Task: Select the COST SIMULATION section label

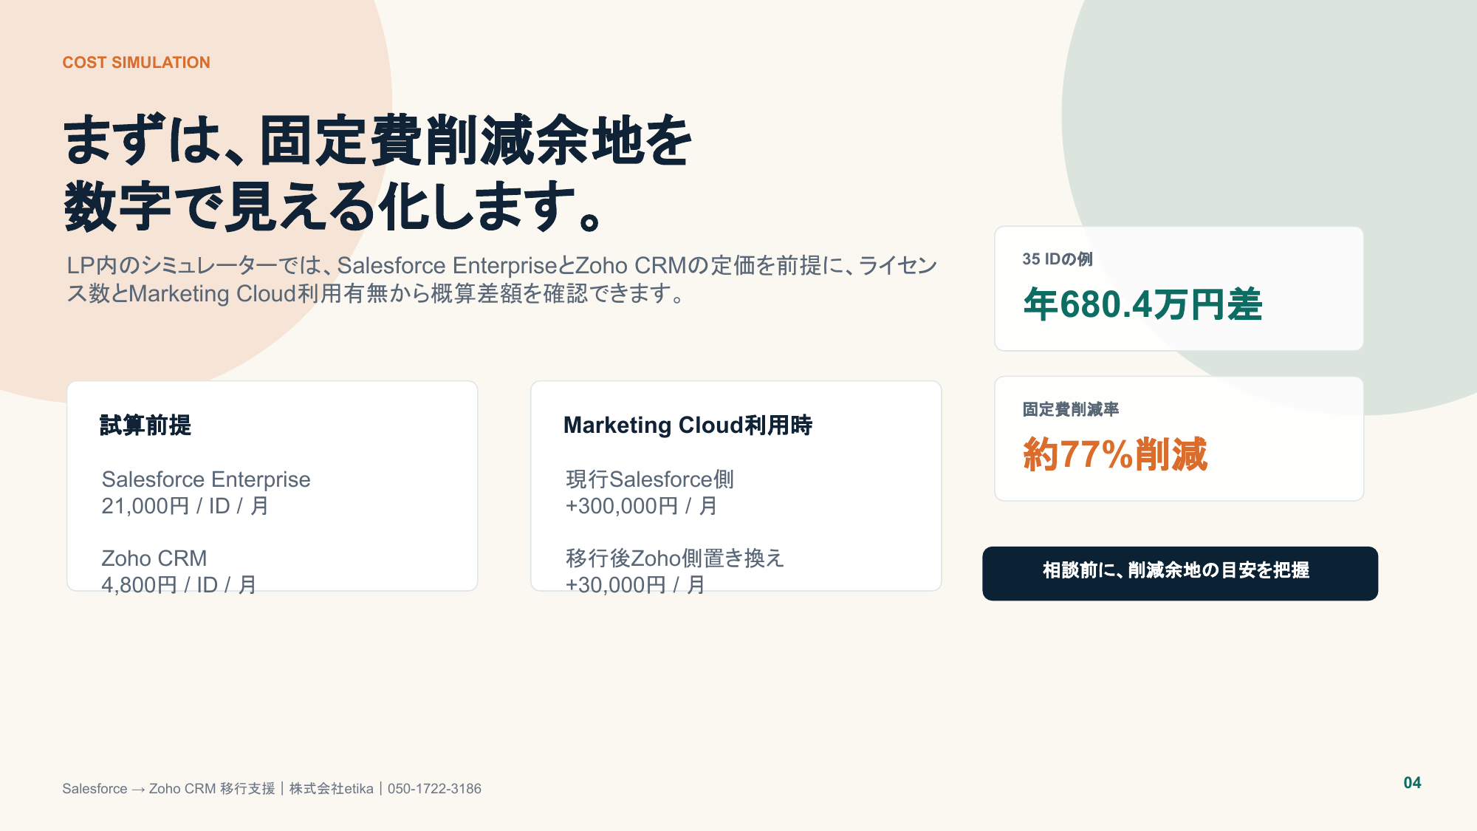Action: [x=136, y=63]
